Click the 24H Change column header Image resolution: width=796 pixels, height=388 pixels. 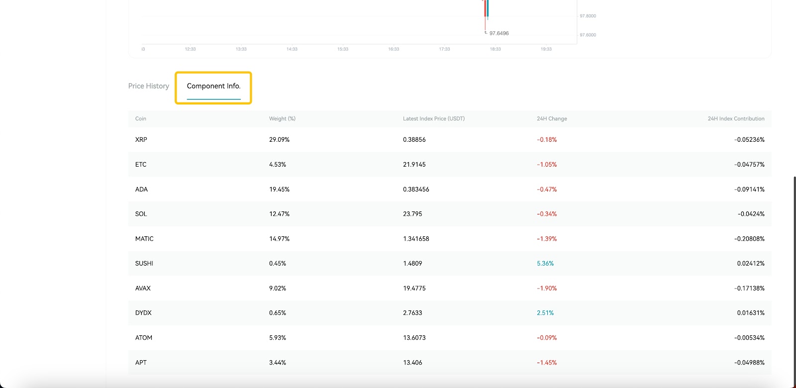(552, 119)
